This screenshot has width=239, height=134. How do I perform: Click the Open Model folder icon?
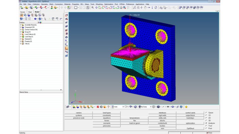[x=27, y=7]
